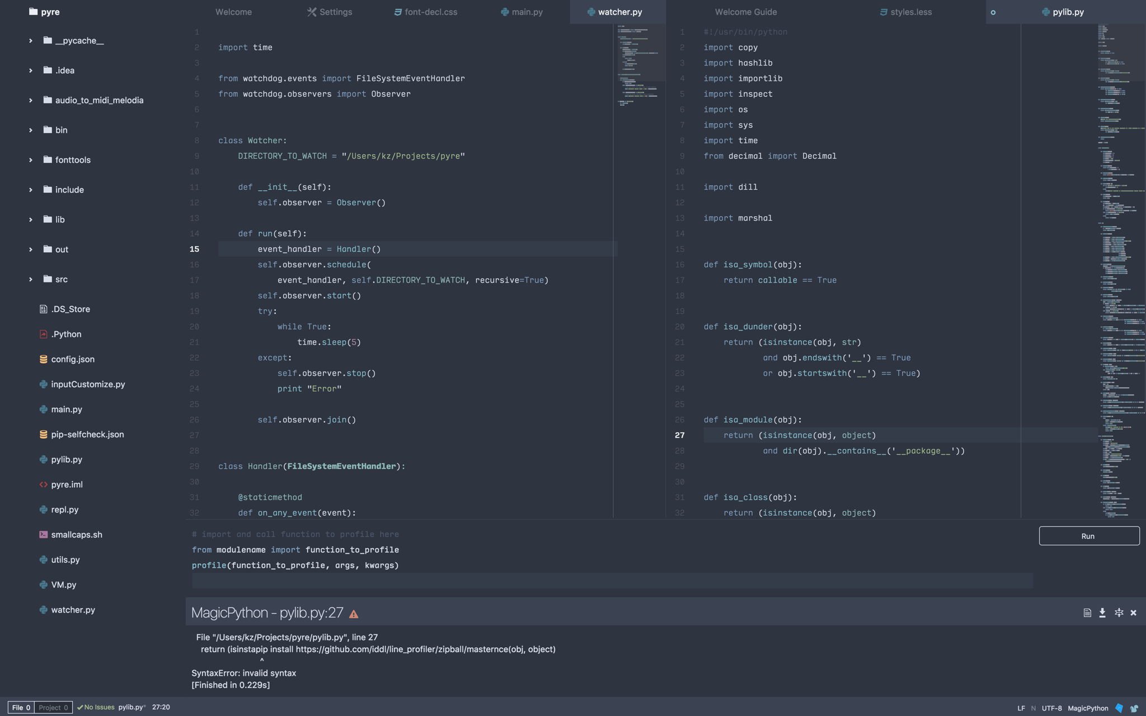Click the blue GitHub icon in status bar
This screenshot has height=716, width=1146.
pos(1119,707)
